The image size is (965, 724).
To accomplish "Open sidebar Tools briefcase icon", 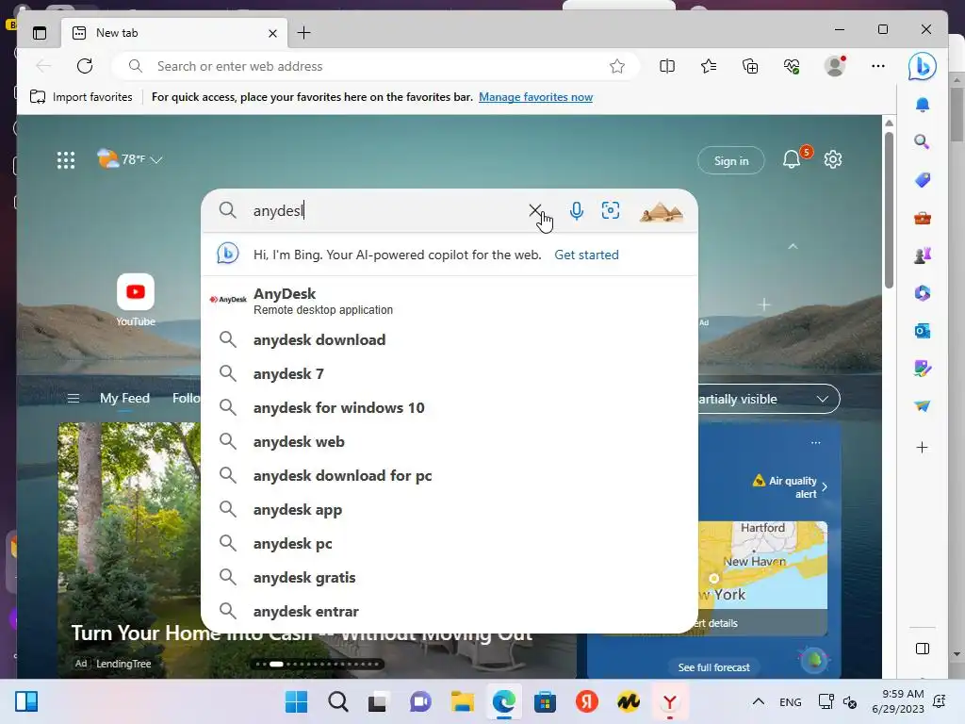I will [922, 218].
